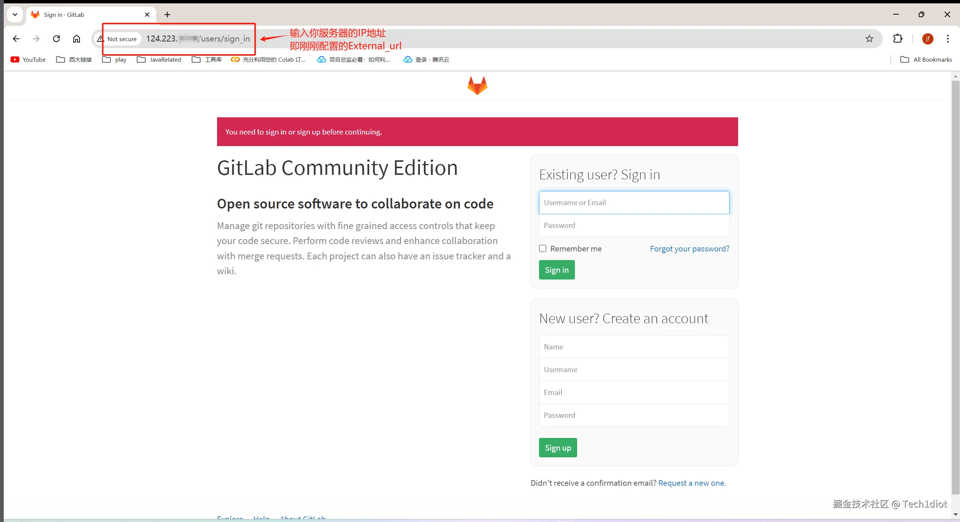960x522 pixels.
Task: Open the JavaRelated bookmarks folder
Action: pos(159,59)
